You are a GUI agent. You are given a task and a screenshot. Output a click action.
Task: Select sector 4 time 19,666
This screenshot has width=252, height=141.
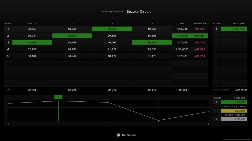coord(152,29)
